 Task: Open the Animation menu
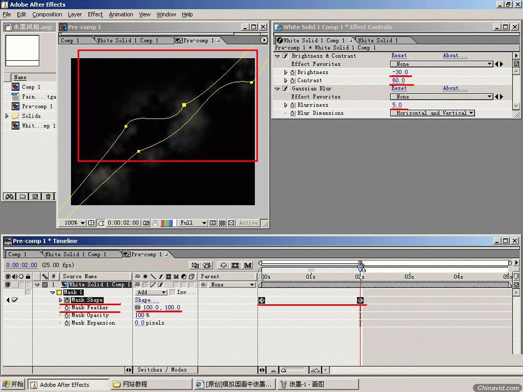(x=121, y=14)
